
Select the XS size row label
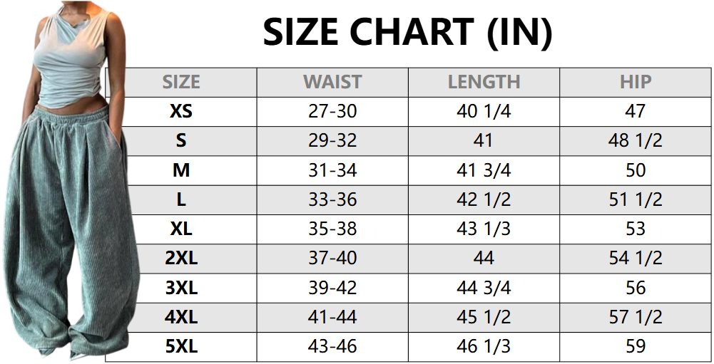pos(181,111)
